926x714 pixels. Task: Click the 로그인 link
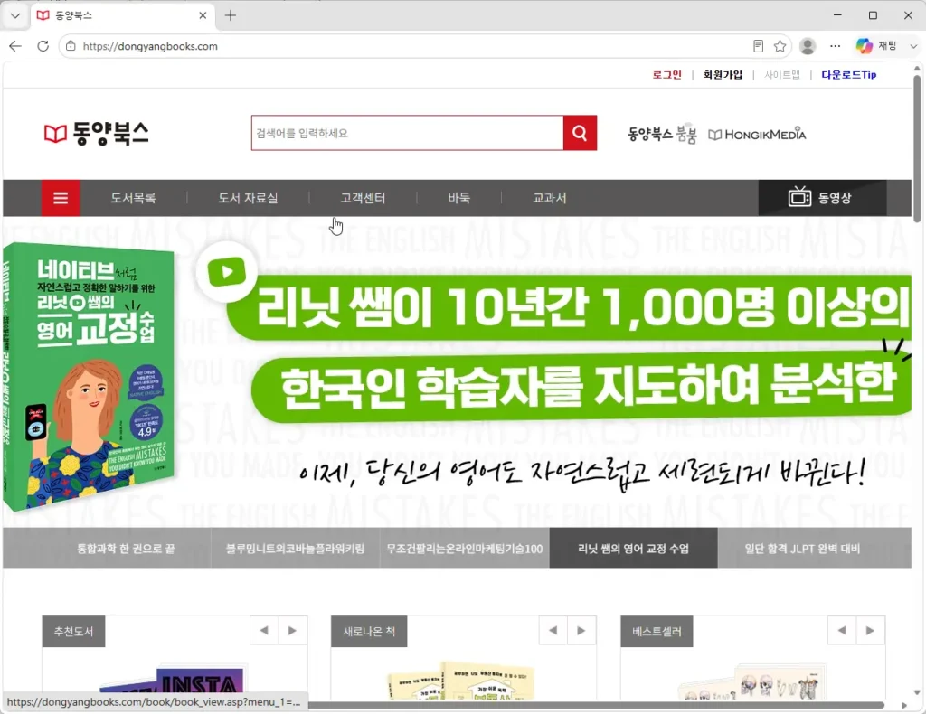pos(666,75)
